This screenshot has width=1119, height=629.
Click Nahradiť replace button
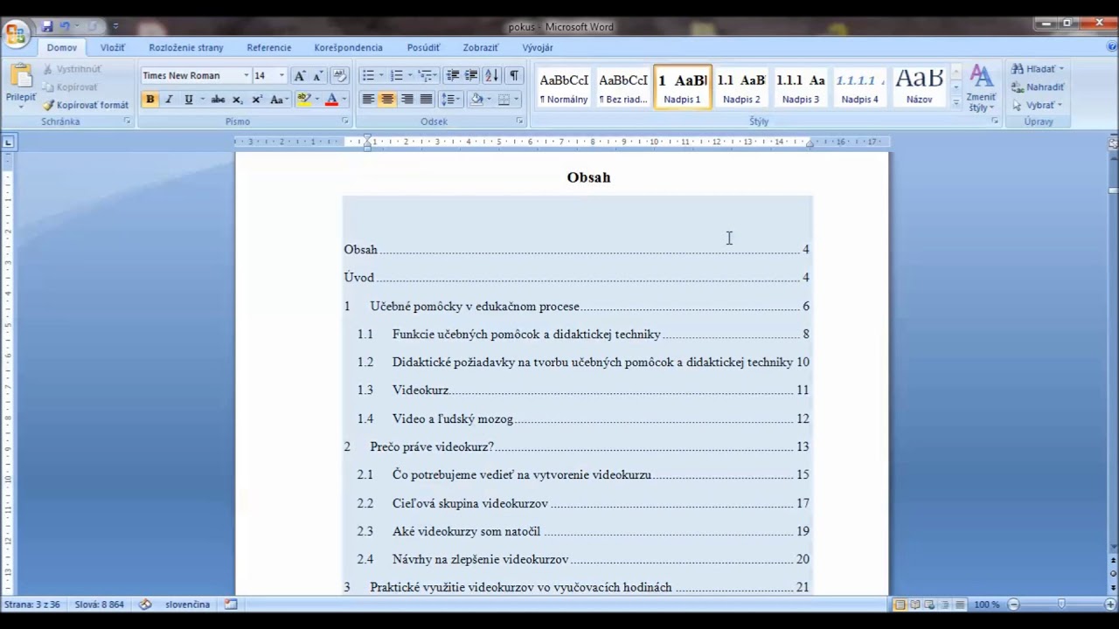click(1038, 87)
